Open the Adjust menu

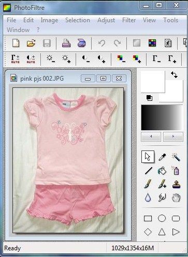[106, 20]
